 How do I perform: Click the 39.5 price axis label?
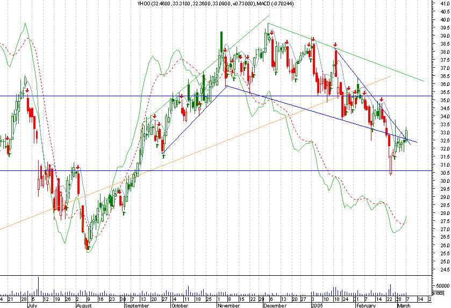pos(445,27)
